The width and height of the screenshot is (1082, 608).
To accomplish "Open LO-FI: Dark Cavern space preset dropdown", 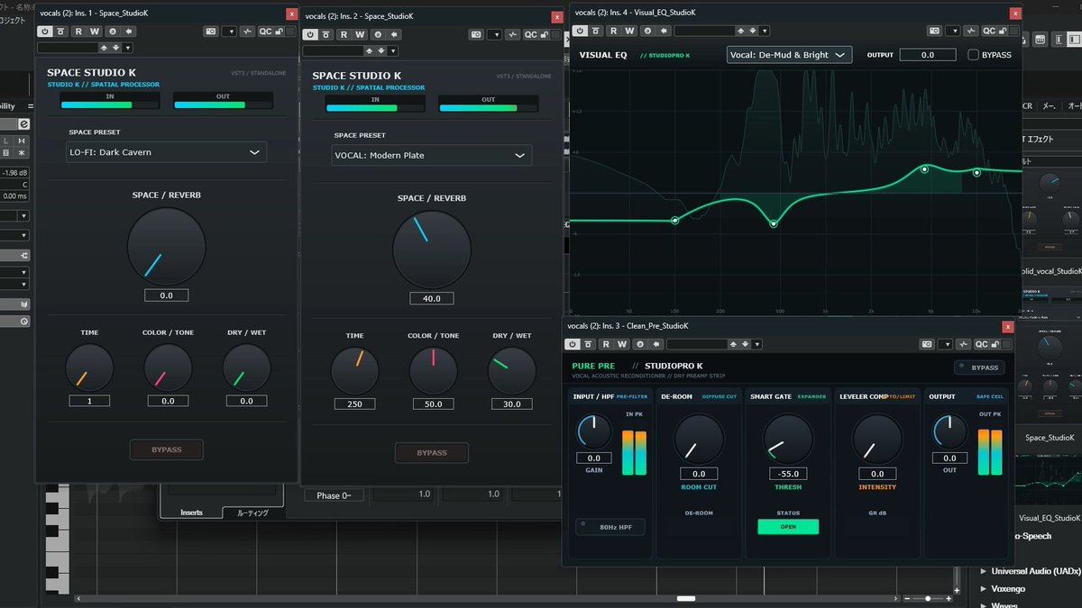I will 167,152.
